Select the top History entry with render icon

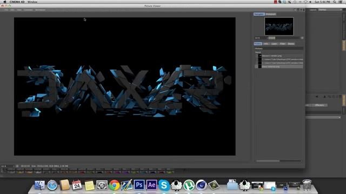(279, 56)
